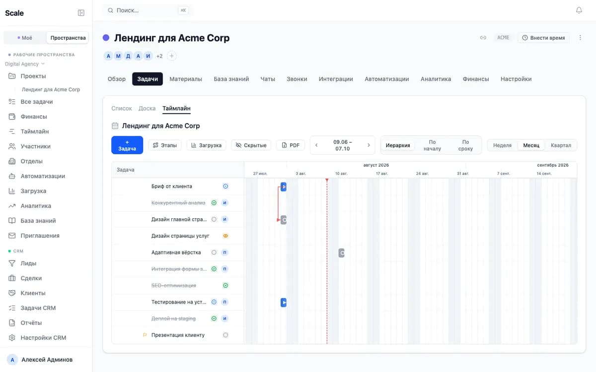Viewport: 596px width, 372px height.
Task: Switch to Список view
Action: pyautogui.click(x=122, y=108)
